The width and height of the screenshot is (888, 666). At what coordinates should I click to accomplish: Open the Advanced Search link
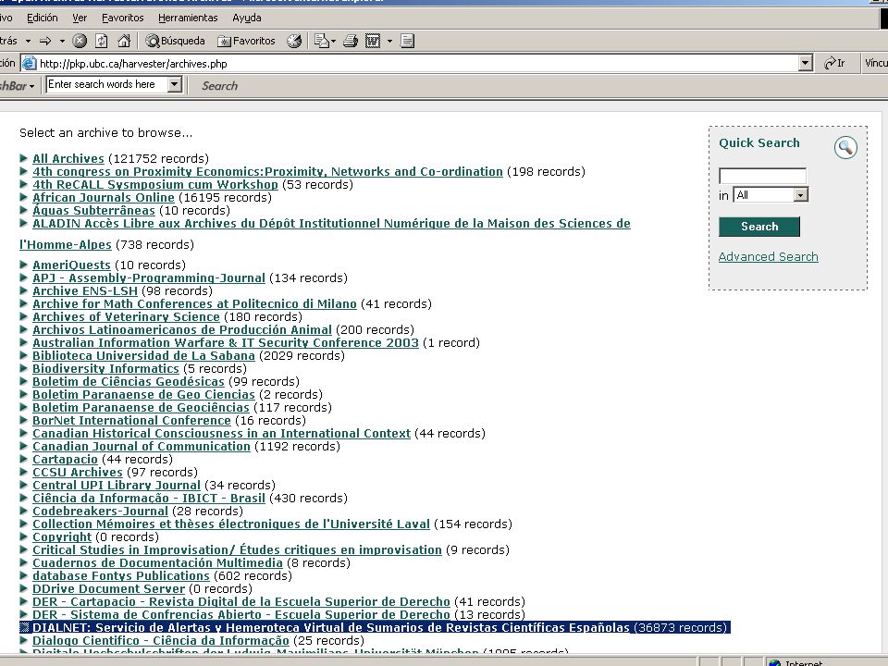click(x=768, y=256)
